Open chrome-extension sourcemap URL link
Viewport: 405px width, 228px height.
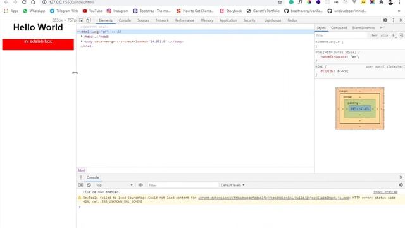273,198
